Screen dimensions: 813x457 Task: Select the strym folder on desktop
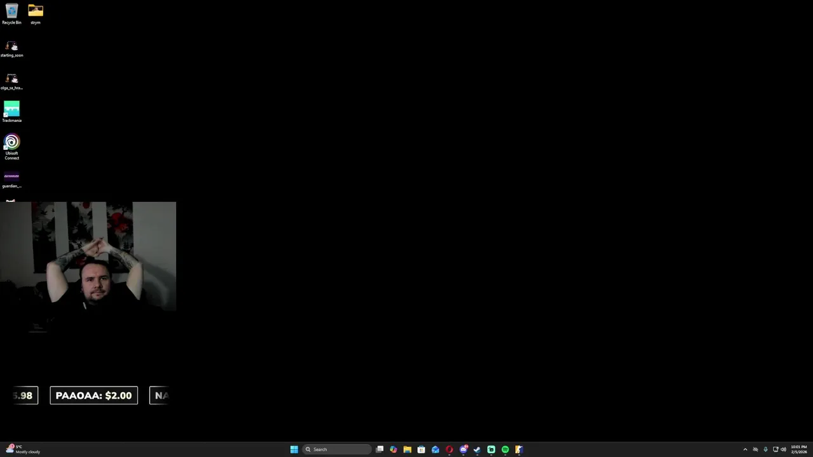36,14
